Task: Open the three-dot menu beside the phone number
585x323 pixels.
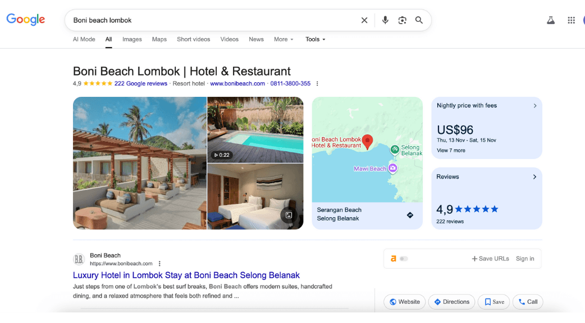Action: [x=317, y=84]
